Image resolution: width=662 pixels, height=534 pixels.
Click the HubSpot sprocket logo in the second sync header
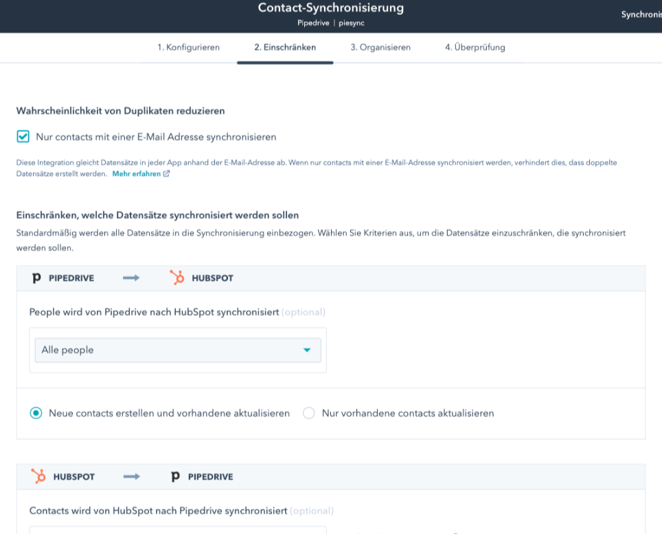coord(38,476)
